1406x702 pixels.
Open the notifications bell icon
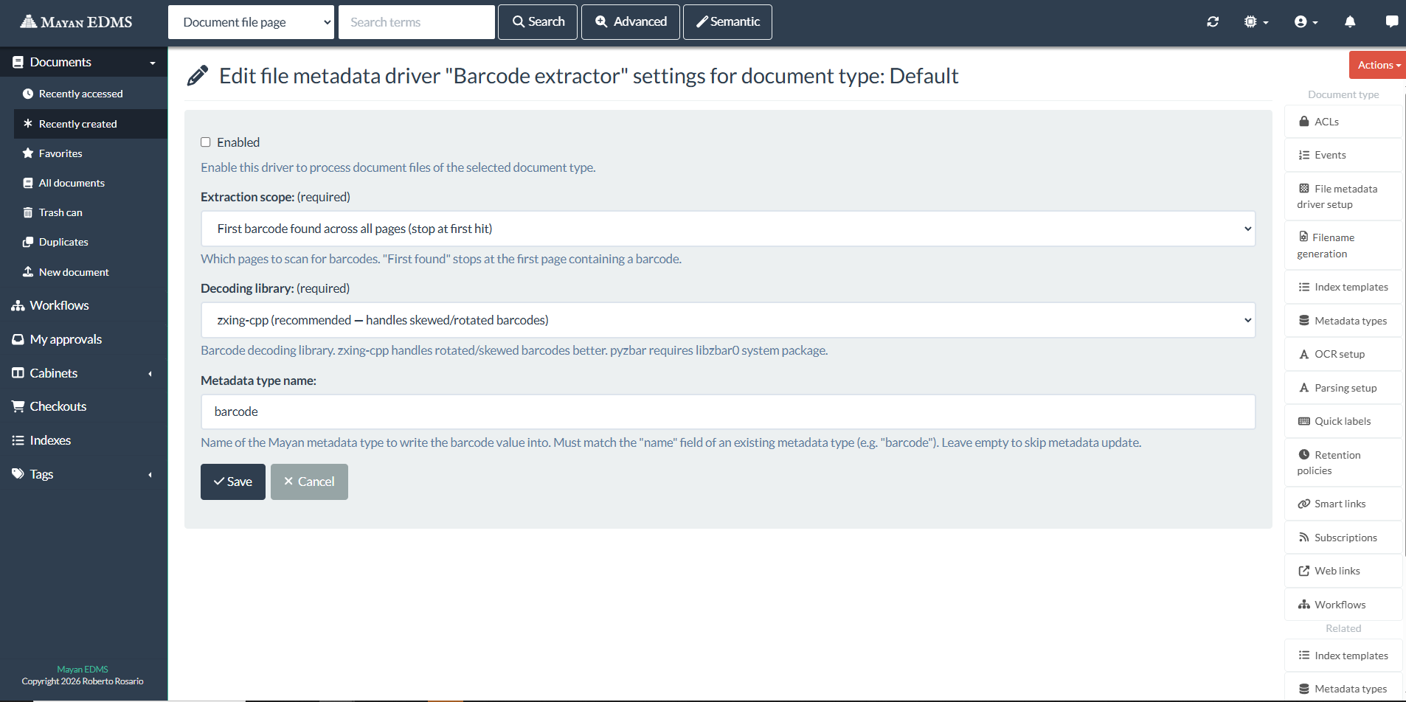[x=1350, y=22]
